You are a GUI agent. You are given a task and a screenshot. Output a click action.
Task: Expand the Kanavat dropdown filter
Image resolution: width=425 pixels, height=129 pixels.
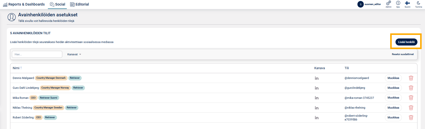(x=74, y=54)
